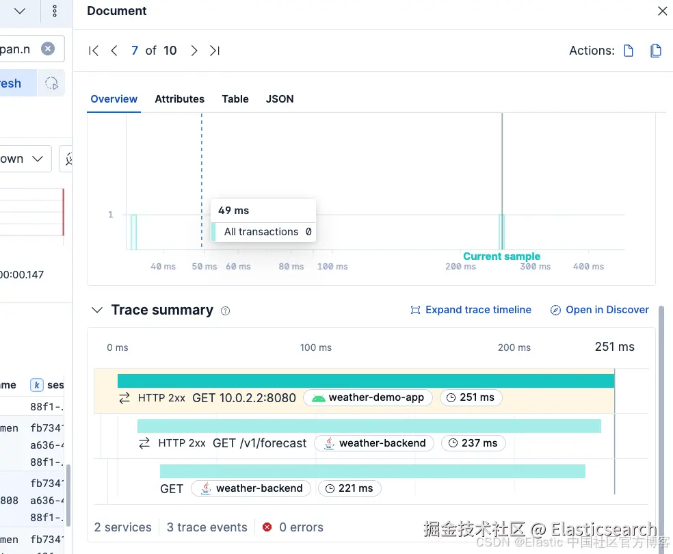
Task: Click weather-backend badge on GET /v1/forecast row
Action: [374, 443]
